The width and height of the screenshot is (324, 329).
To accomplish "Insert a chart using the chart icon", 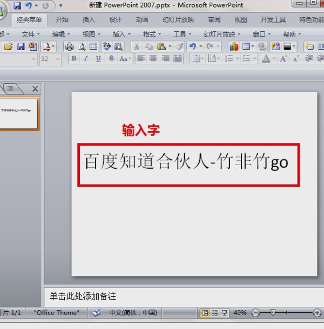I will [x=234, y=46].
